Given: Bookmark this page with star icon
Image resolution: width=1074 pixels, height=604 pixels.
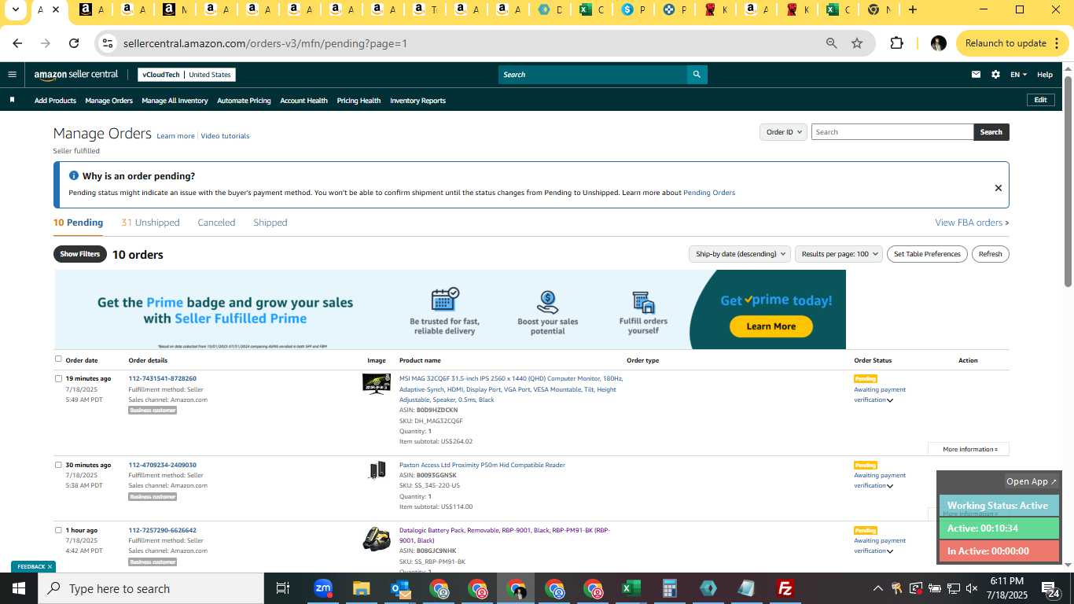Looking at the screenshot, I should tap(857, 43).
